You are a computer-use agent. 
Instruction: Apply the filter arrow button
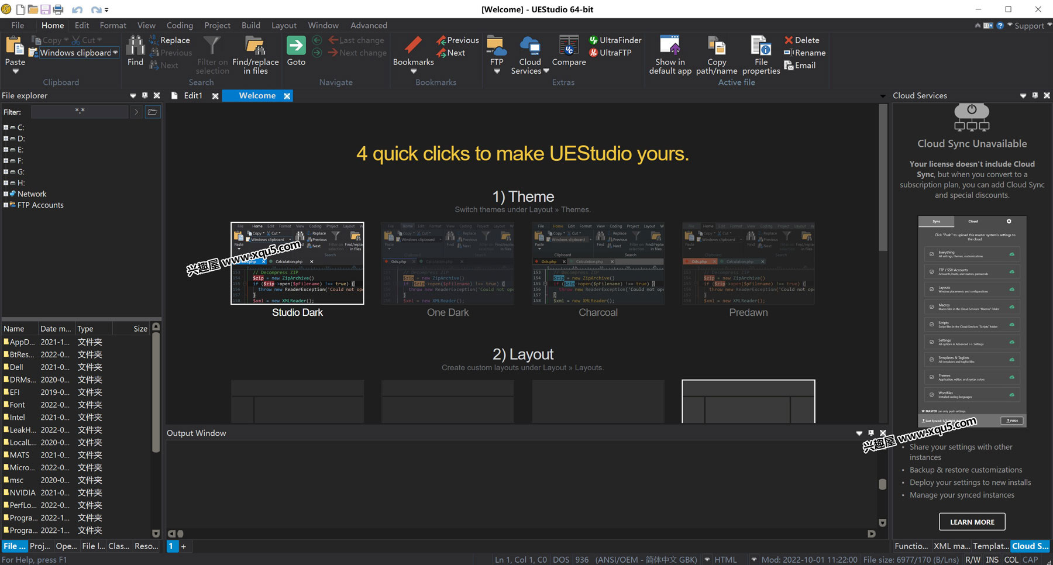pyautogui.click(x=136, y=112)
